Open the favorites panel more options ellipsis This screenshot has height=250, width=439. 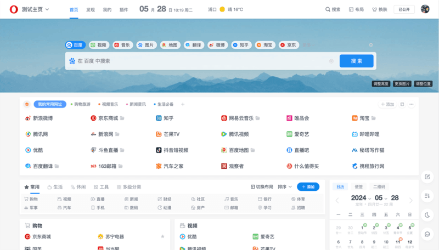pos(411,104)
